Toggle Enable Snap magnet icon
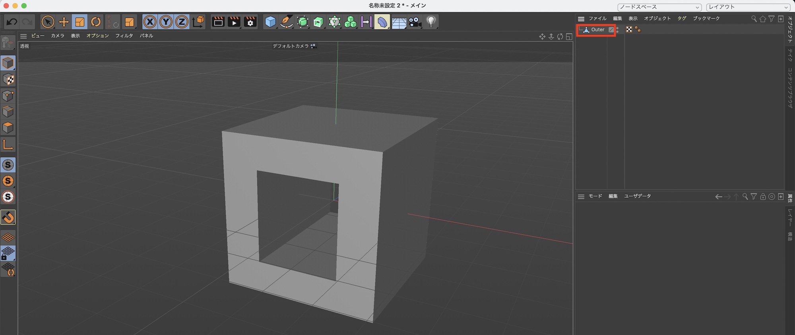This screenshot has height=335, width=795. tap(8, 217)
